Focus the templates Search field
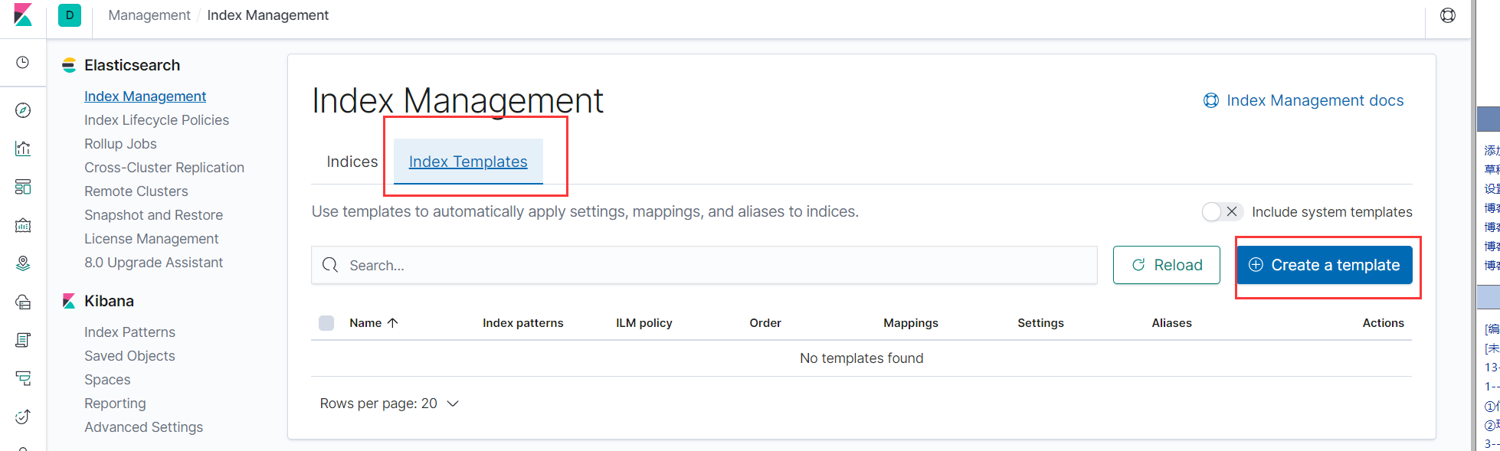 click(x=704, y=265)
